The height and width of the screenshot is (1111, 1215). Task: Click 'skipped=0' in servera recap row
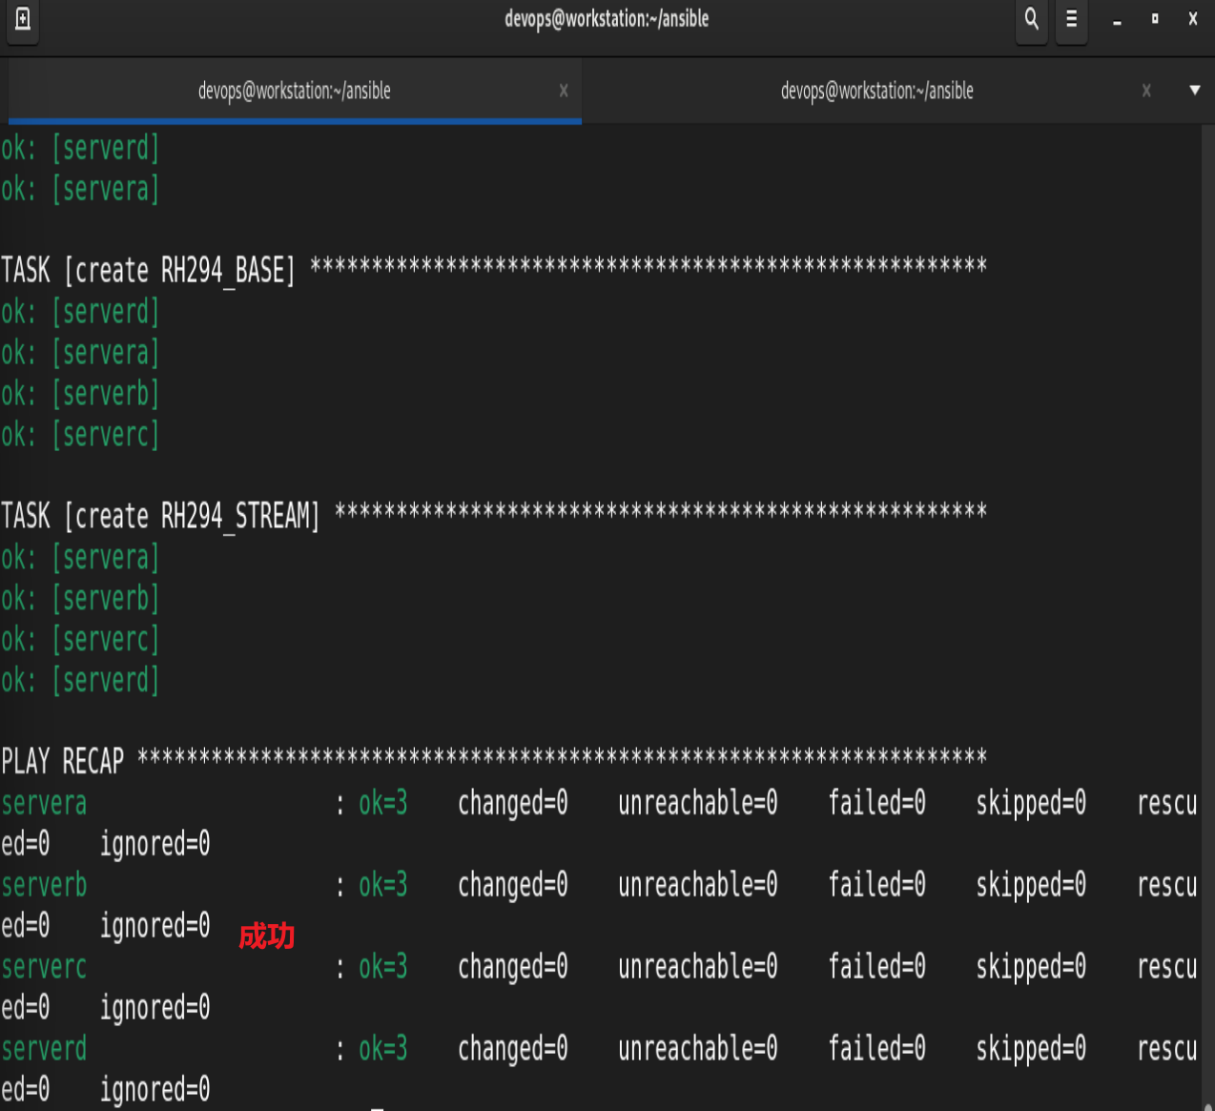coord(1031,803)
